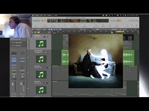Click the Stereo Out slot on the right channel strip

pyautogui.click(x=22, y=71)
